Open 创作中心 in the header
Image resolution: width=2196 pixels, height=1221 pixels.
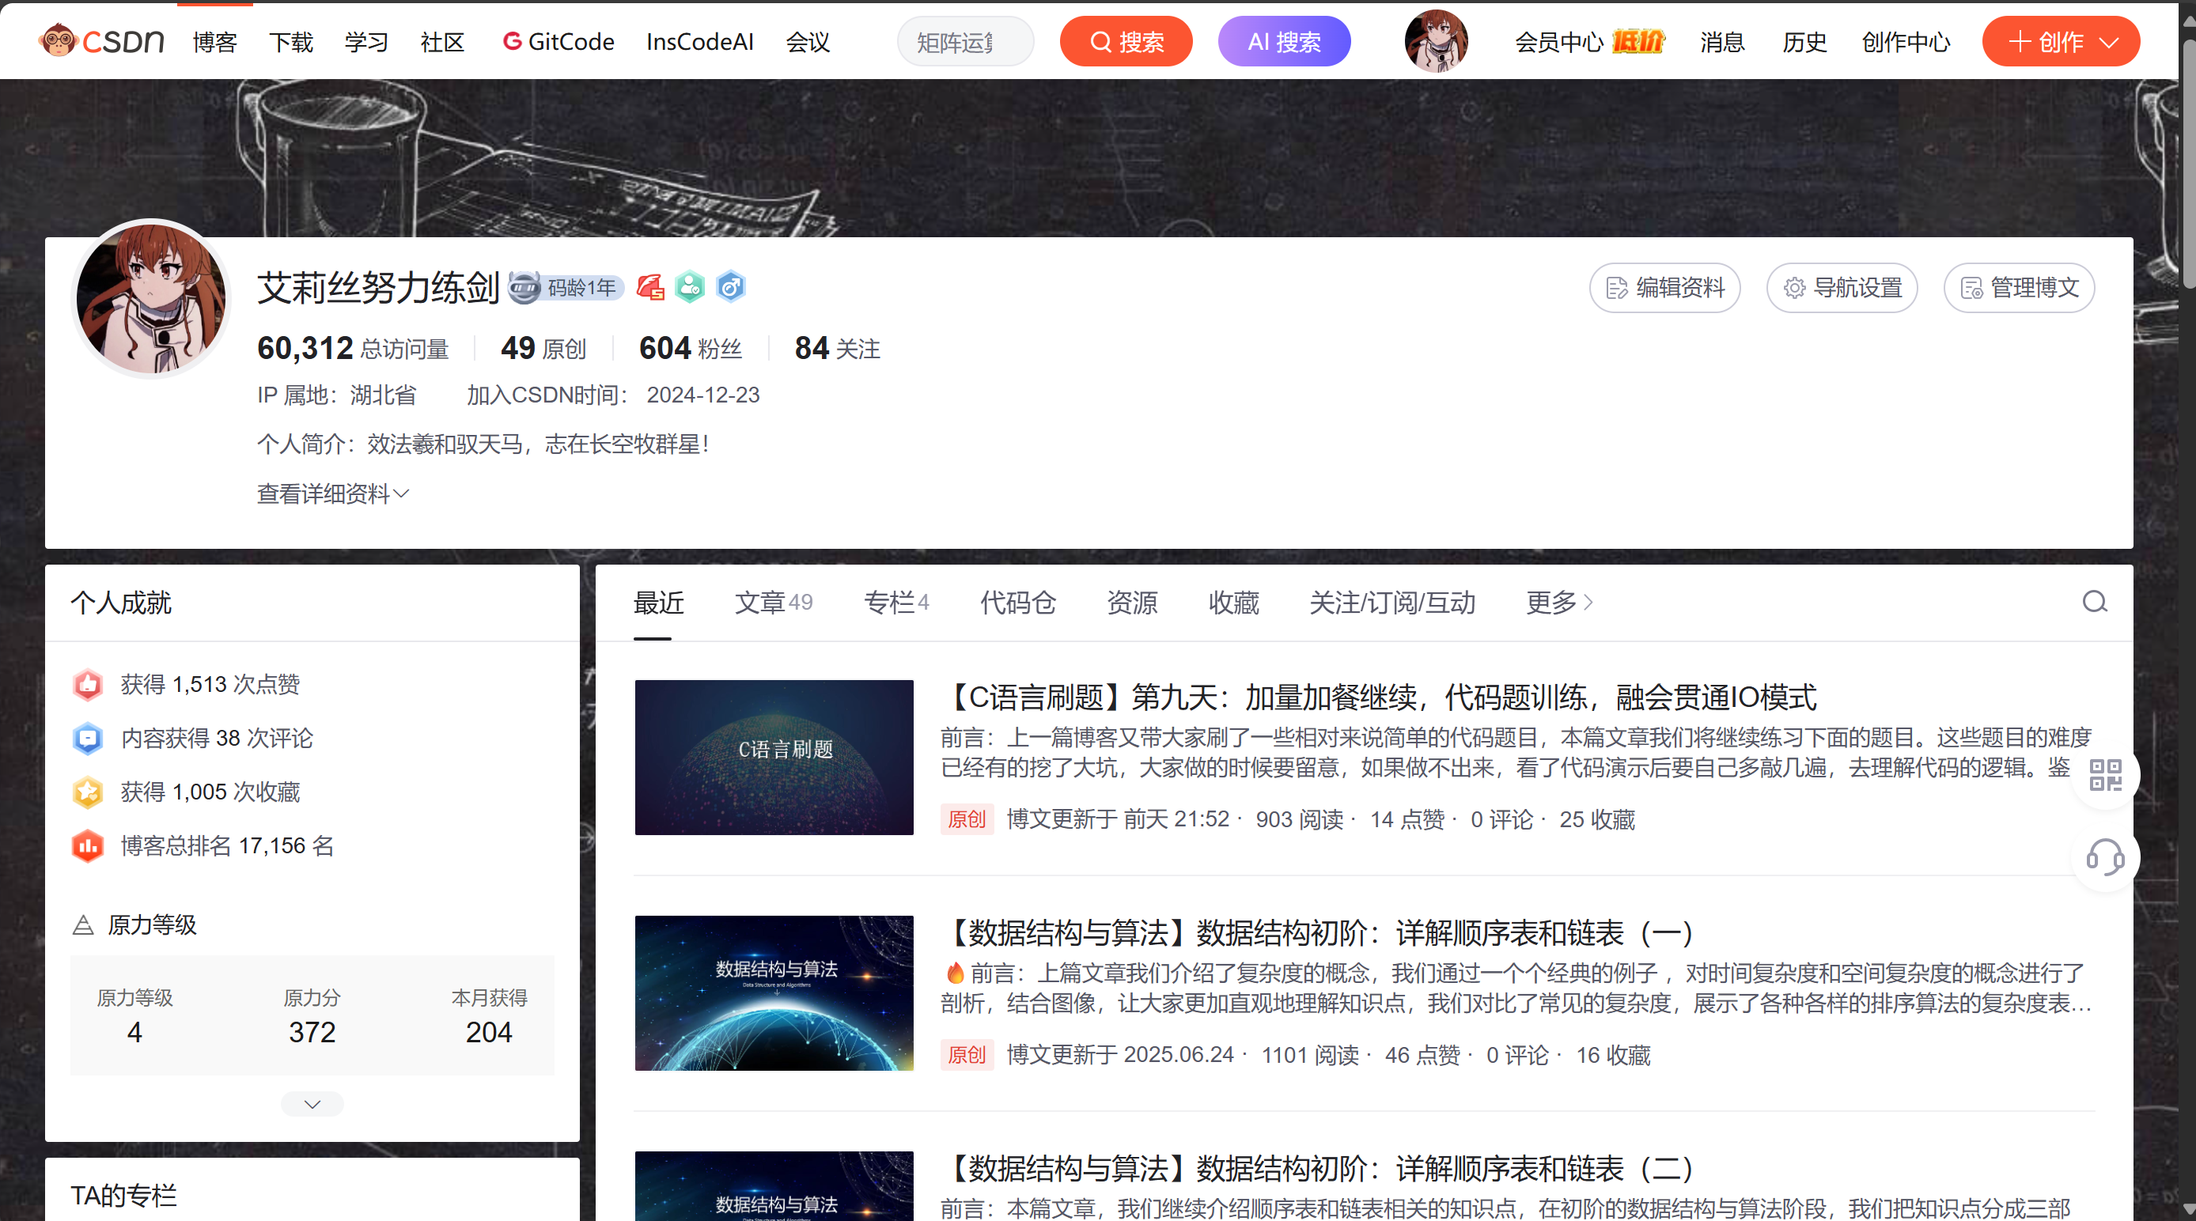tap(1906, 41)
